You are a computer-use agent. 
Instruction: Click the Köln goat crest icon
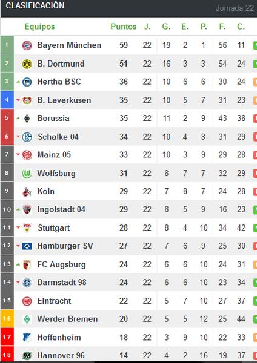[27, 191]
